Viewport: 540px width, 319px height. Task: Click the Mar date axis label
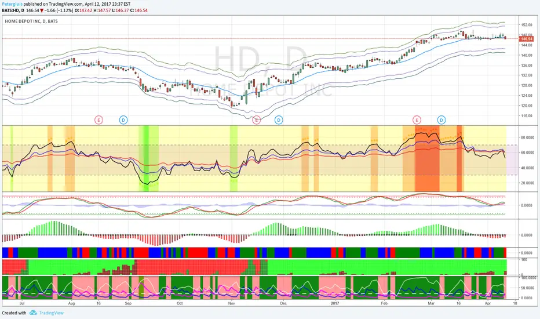(431, 303)
